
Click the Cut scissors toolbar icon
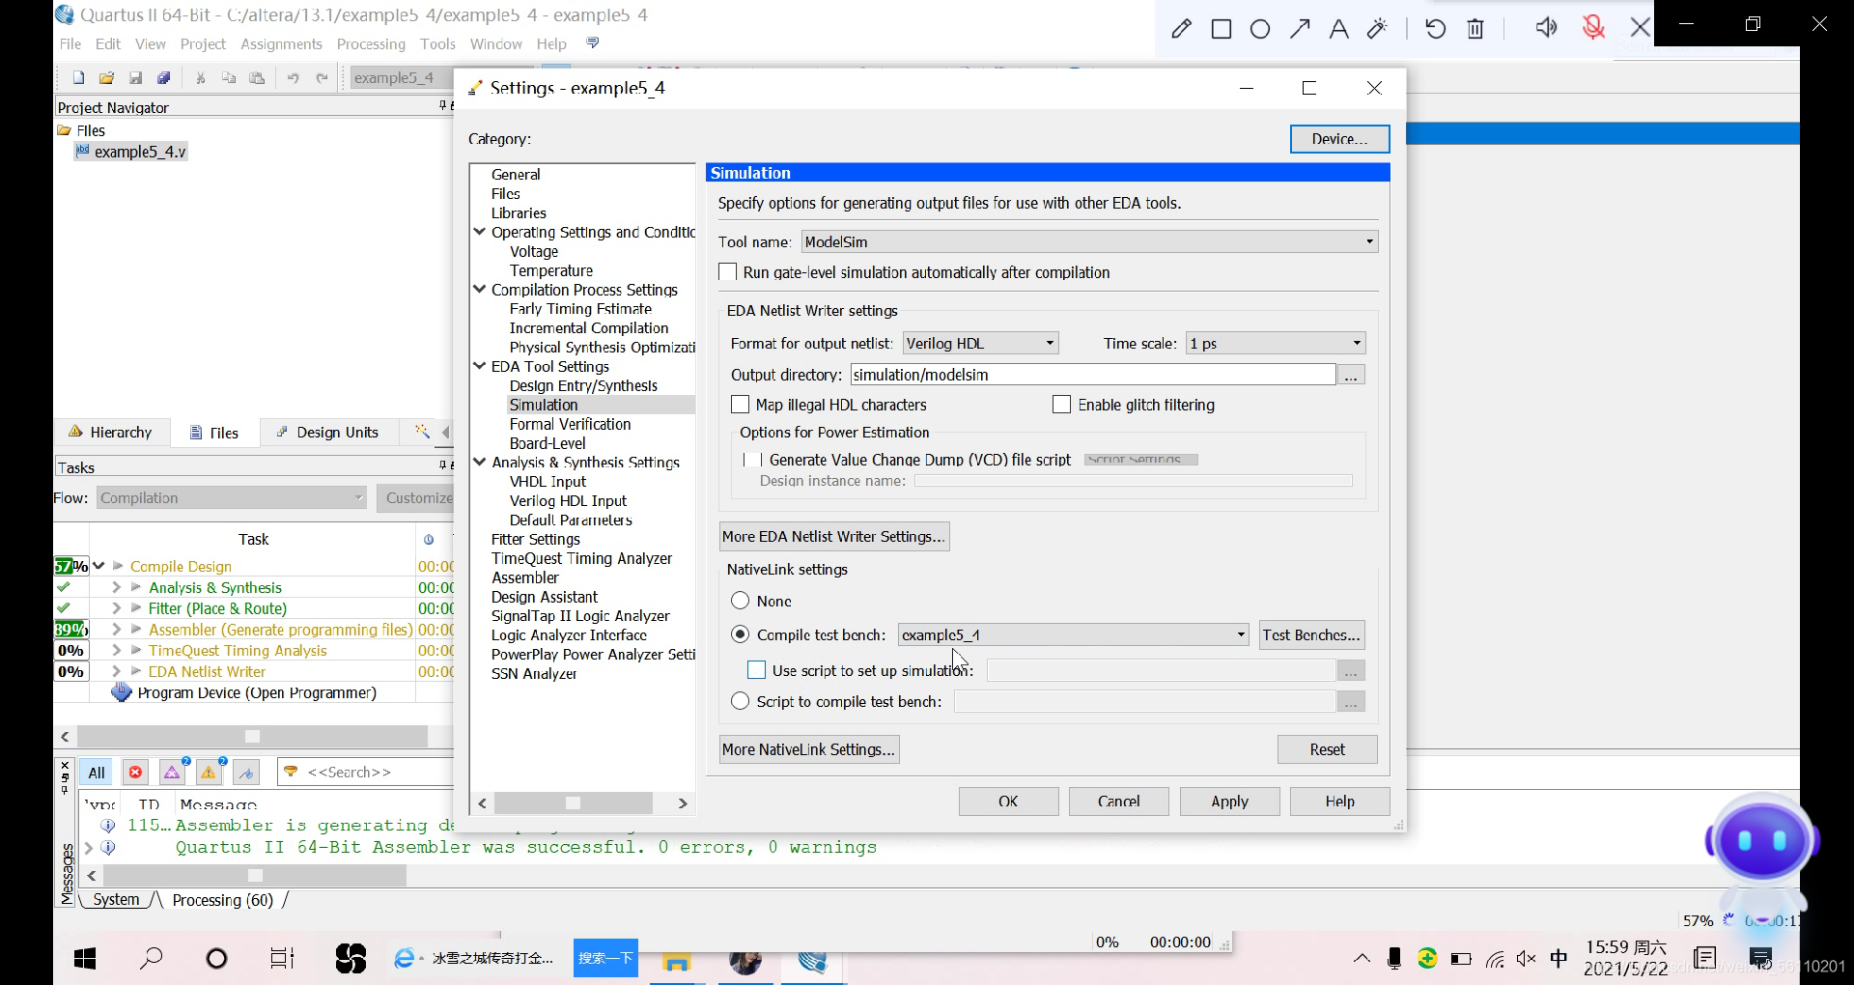tap(201, 78)
